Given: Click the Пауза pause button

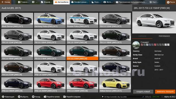Looking at the screenshot, I should (171, 2).
